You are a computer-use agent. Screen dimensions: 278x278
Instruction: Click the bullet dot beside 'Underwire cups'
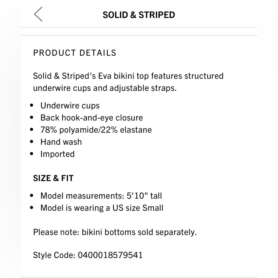click(x=32, y=106)
